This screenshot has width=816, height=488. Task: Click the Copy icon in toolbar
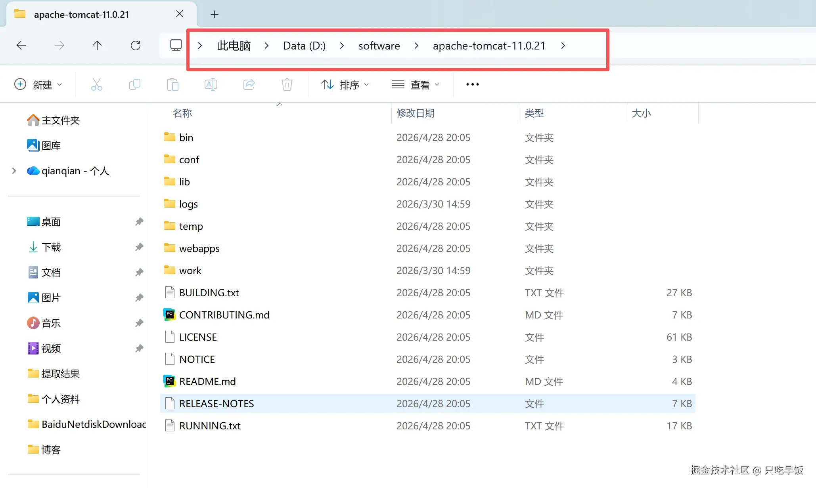point(135,84)
